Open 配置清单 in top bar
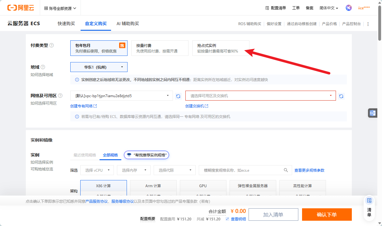This screenshot has width=382, height=226. point(276,8)
